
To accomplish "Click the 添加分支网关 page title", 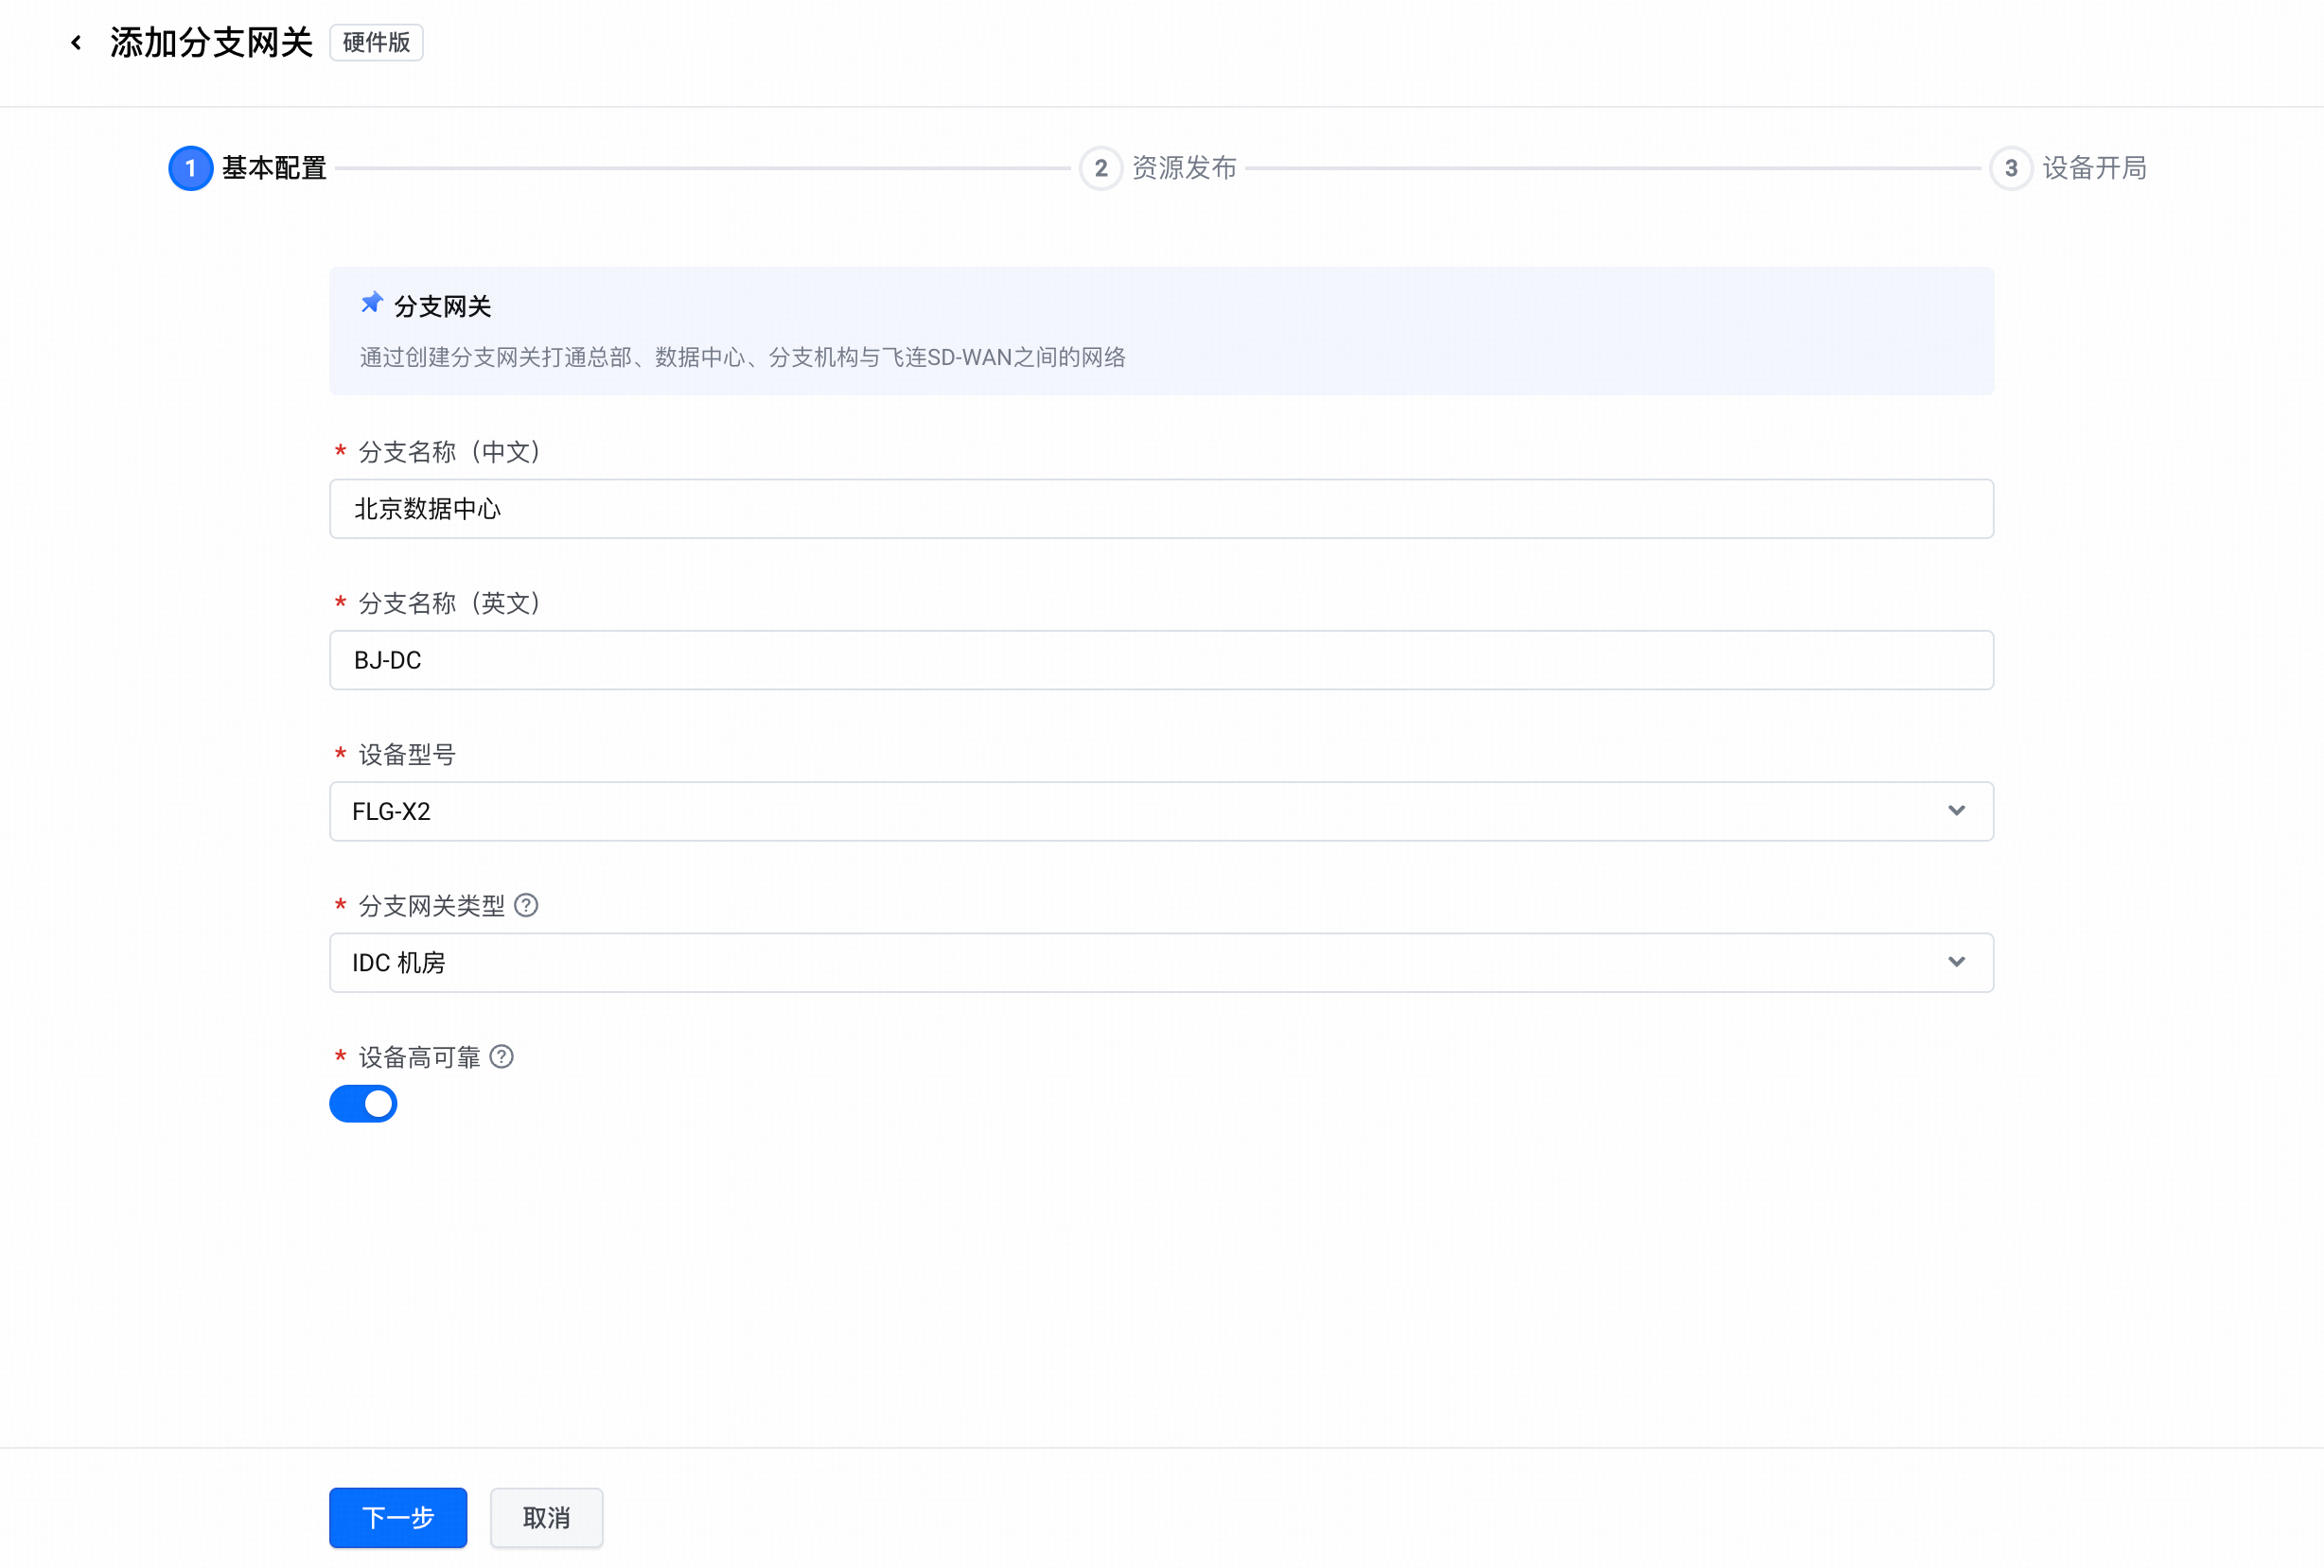I will (x=211, y=43).
